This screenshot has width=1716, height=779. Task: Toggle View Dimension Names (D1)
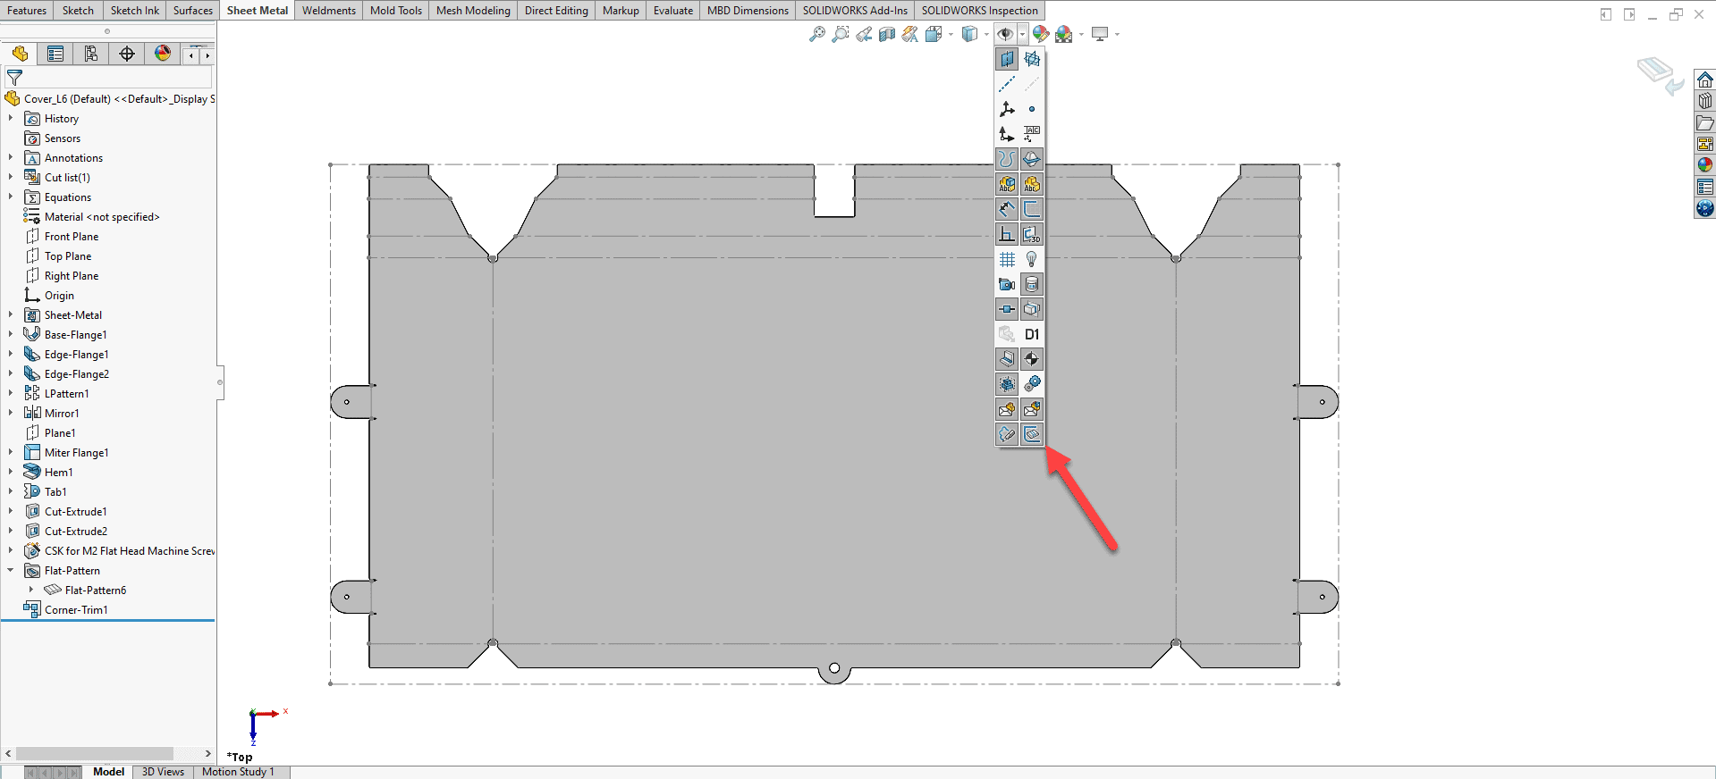[x=1032, y=334]
